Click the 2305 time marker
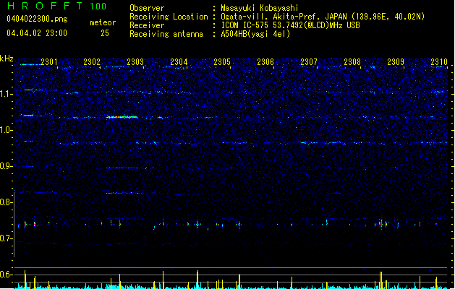This screenshot has height=289, width=455. [x=222, y=62]
